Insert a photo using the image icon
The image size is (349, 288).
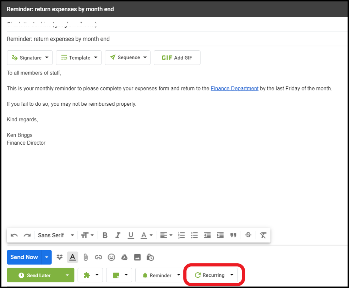pos(137,257)
